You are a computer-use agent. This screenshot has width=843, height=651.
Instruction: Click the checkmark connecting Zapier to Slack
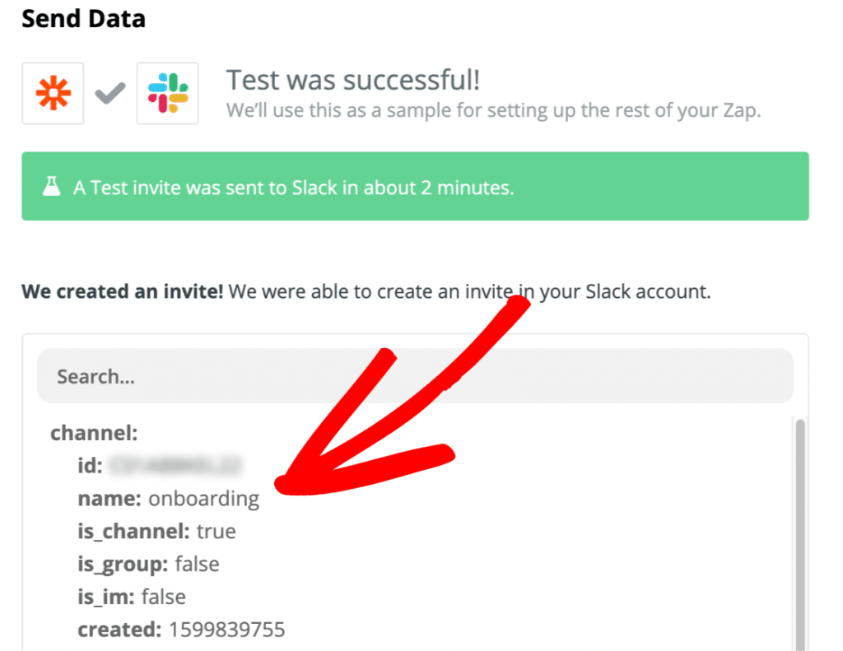click(x=109, y=93)
